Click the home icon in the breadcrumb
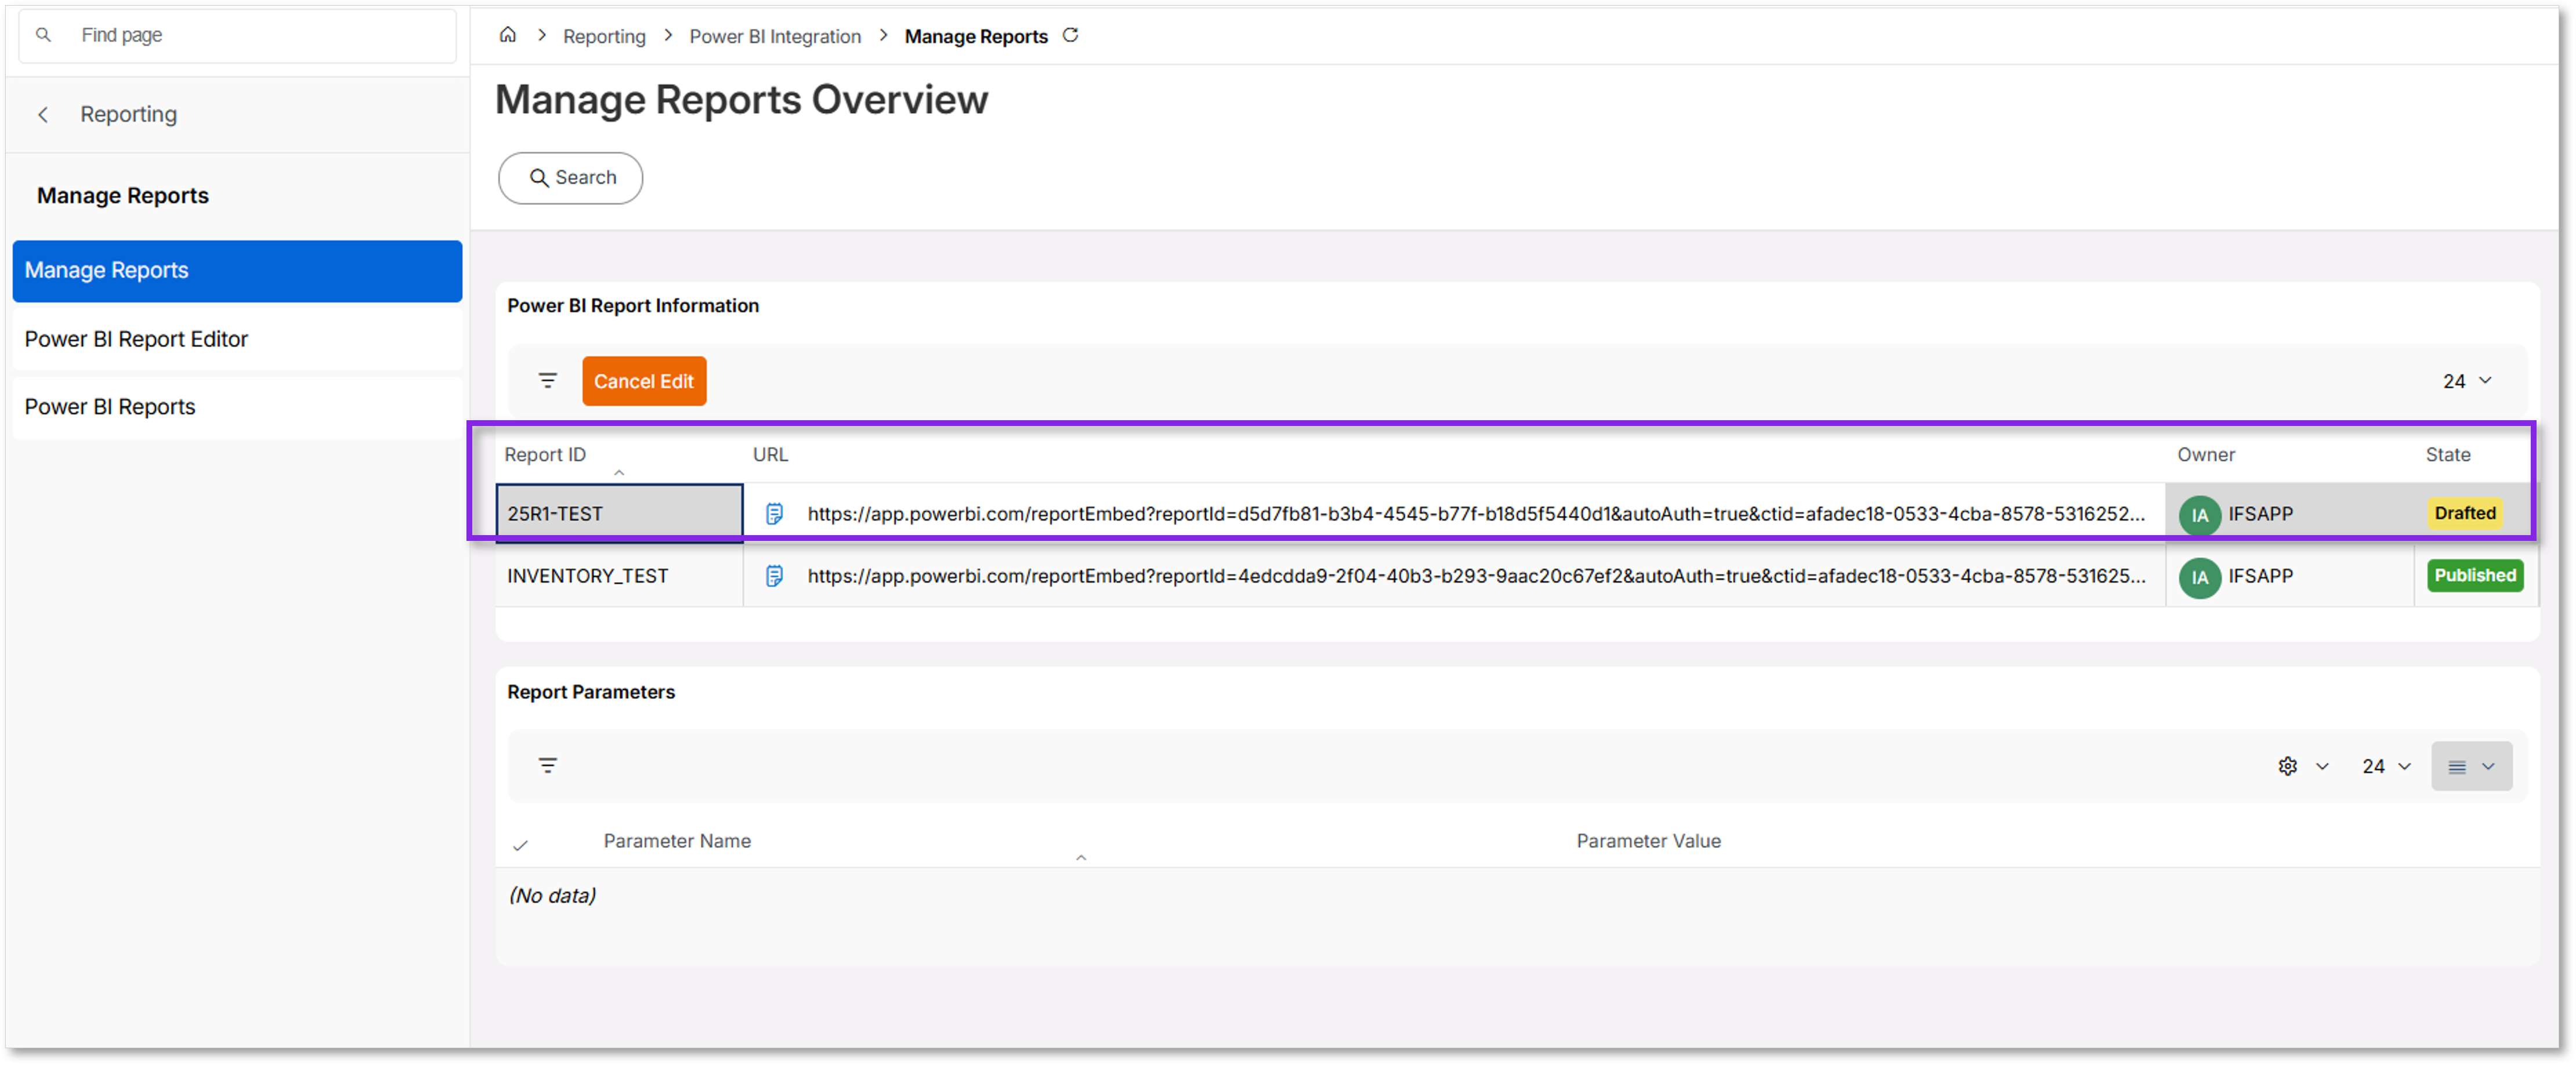This screenshot has width=2576, height=1065. [x=508, y=35]
